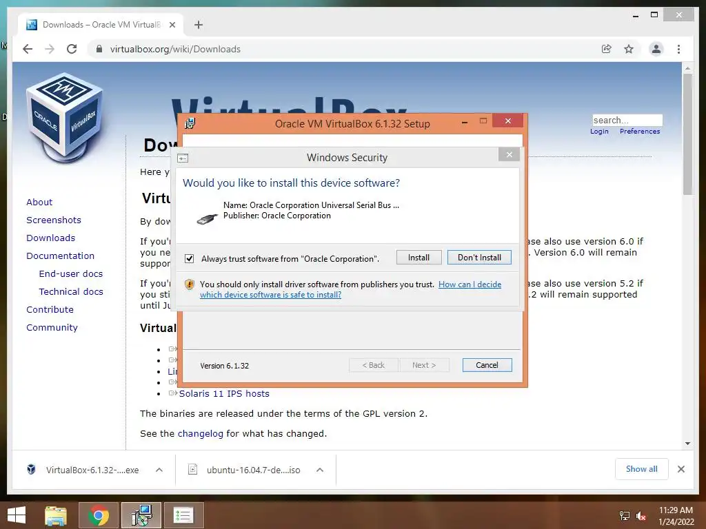Screen dimensions: 706x529
Task: Open About in sidebar navigation
Action: pos(39,202)
